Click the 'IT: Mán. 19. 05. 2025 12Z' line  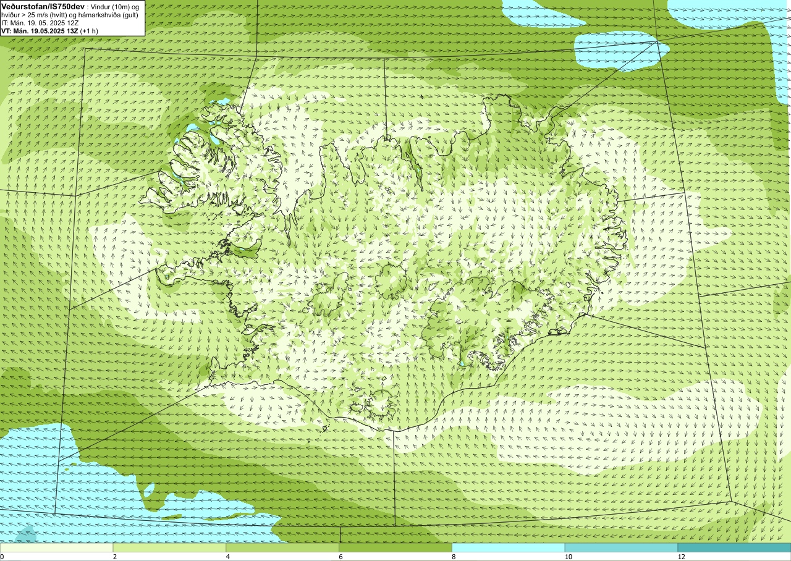click(x=40, y=23)
